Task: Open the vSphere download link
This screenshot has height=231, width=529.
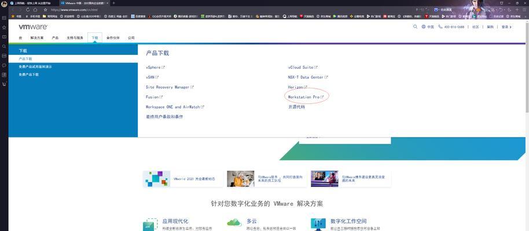Action: tap(155, 68)
